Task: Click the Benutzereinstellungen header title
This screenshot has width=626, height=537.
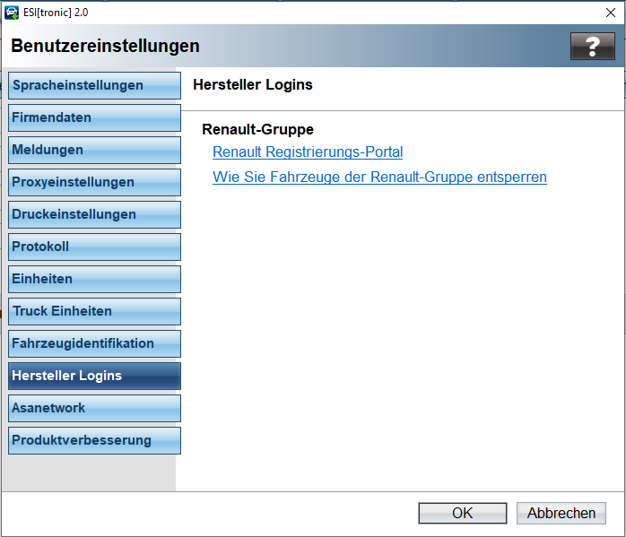Action: tap(106, 47)
